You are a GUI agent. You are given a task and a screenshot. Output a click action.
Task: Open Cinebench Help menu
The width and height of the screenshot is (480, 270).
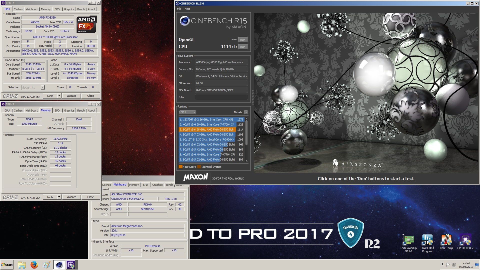tap(187, 9)
